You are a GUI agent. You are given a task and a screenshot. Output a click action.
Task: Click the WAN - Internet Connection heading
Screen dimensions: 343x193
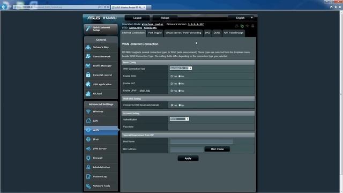click(140, 44)
